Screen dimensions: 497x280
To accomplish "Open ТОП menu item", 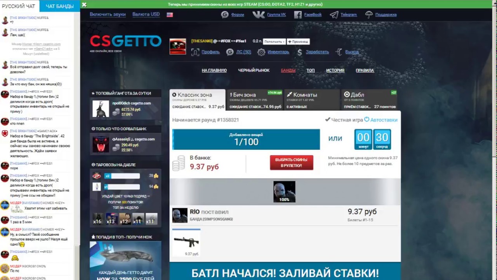I will point(311,70).
